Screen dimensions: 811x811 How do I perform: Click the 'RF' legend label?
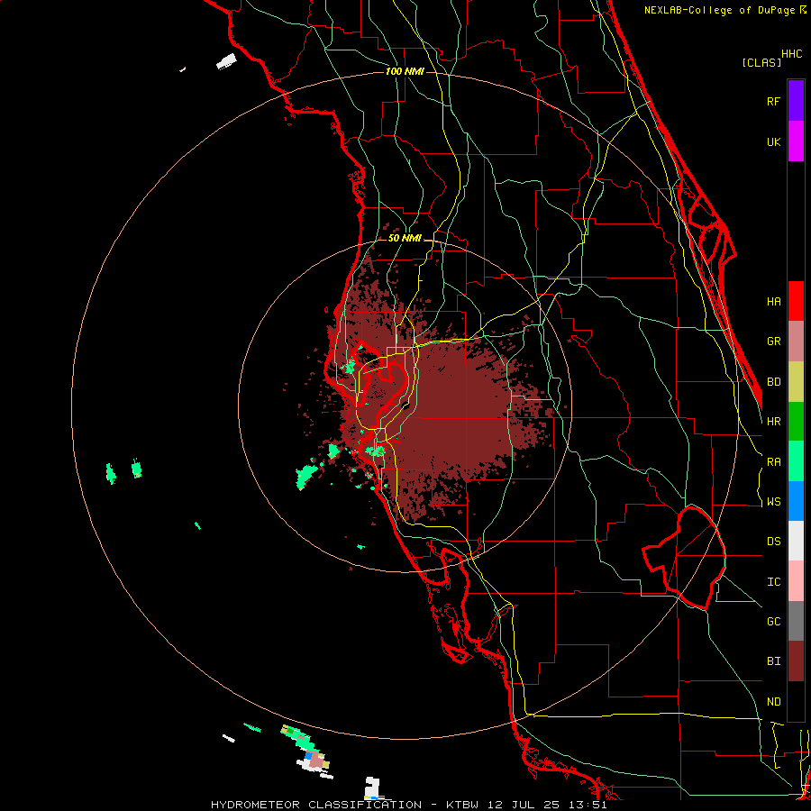tap(773, 101)
